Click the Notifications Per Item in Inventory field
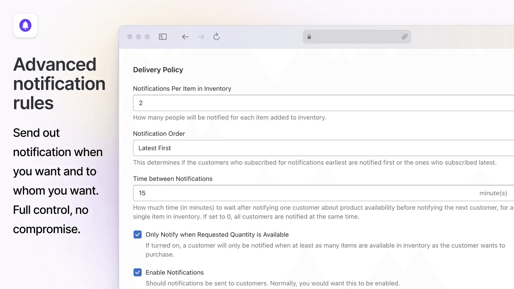This screenshot has height=289, width=514. tap(321, 103)
